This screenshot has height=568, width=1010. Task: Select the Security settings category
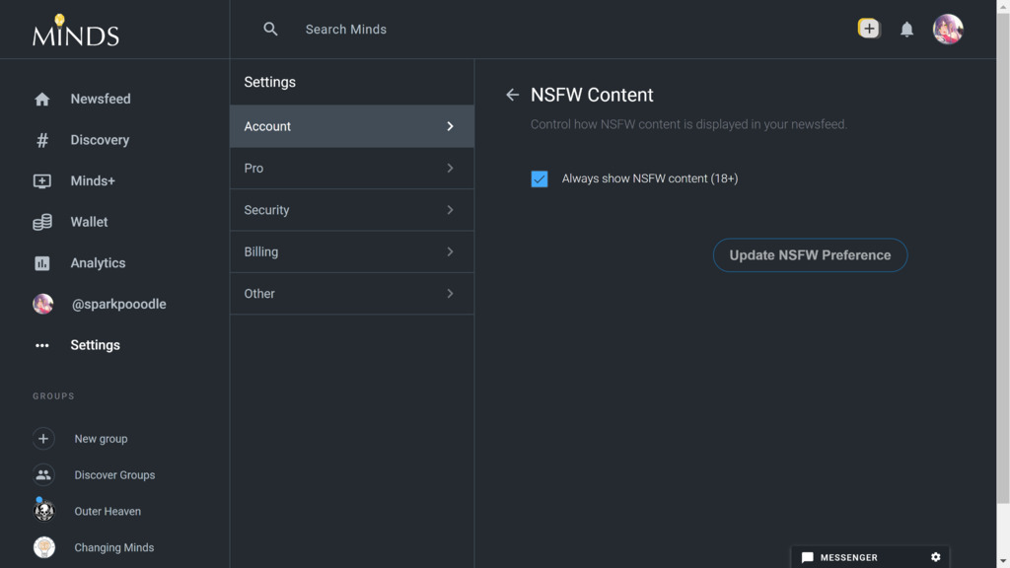[352, 210]
